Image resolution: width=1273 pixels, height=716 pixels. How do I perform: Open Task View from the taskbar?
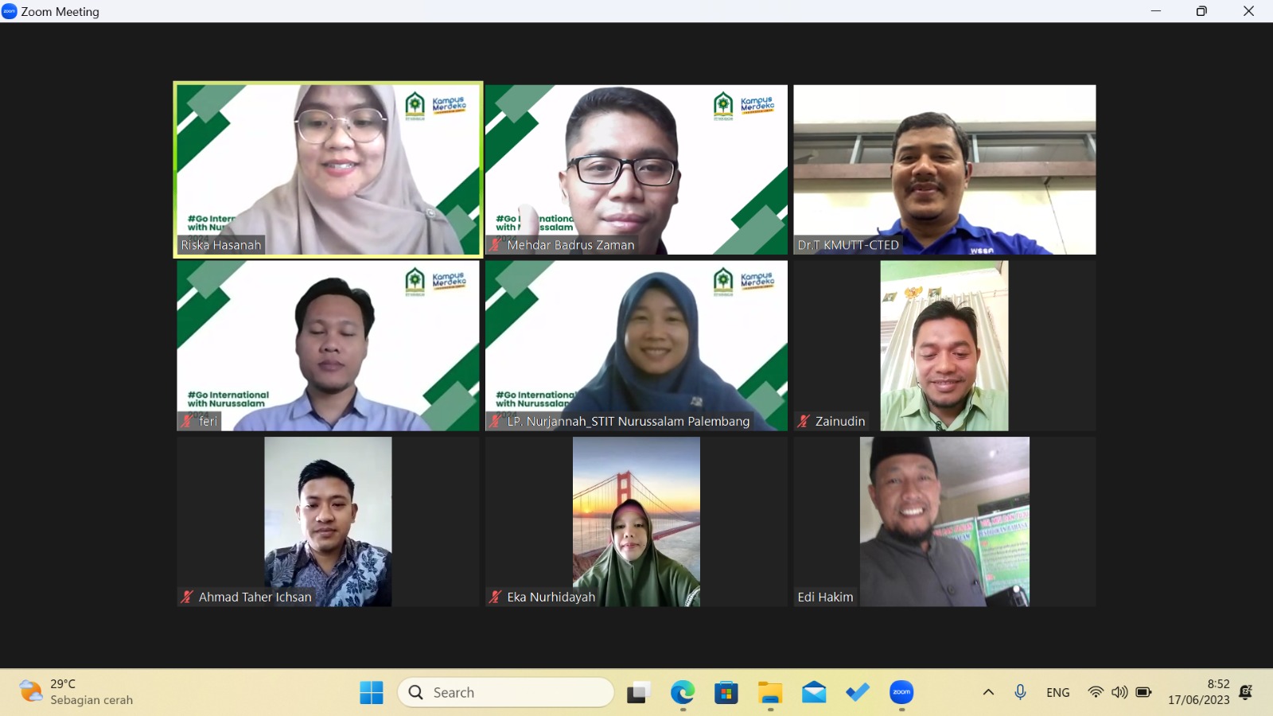coord(638,692)
